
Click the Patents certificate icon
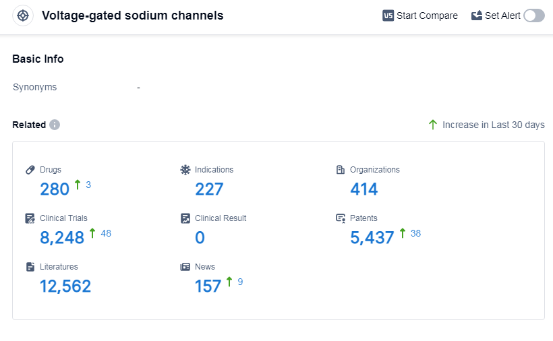click(341, 218)
